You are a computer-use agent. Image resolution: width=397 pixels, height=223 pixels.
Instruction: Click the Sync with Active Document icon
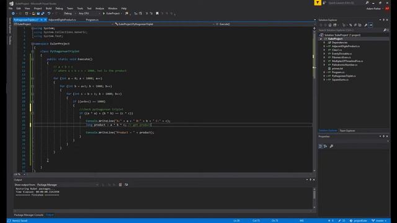pos(350,25)
